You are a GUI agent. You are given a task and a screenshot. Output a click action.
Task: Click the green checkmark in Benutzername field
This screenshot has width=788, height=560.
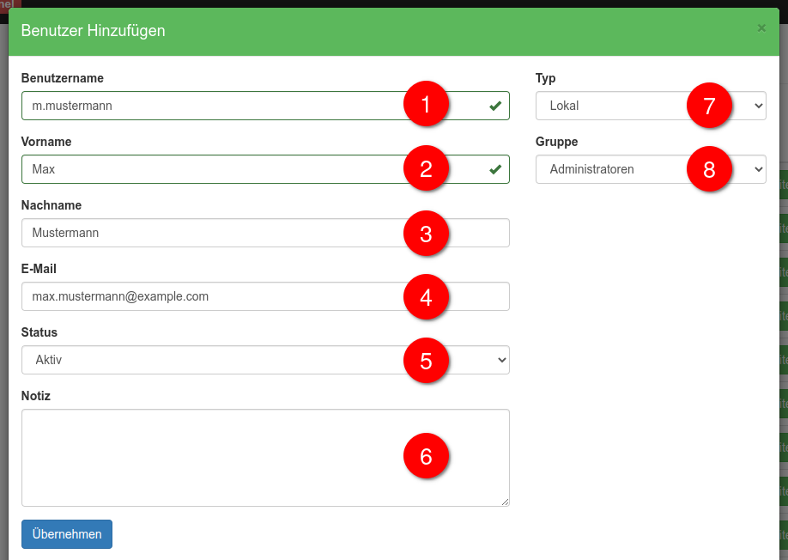tap(495, 106)
